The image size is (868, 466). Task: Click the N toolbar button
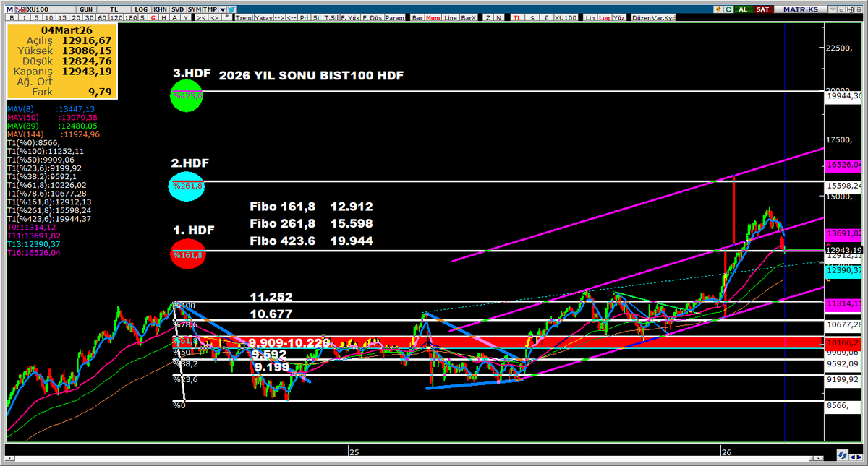[x=498, y=17]
